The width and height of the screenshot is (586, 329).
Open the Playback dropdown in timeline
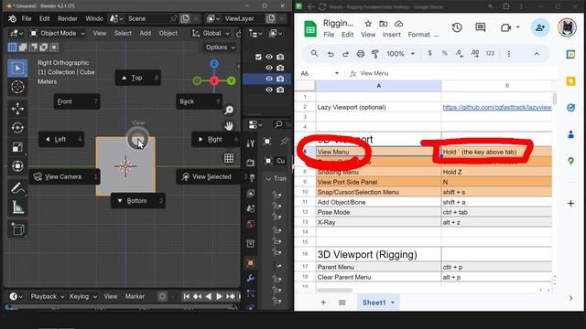click(x=47, y=296)
